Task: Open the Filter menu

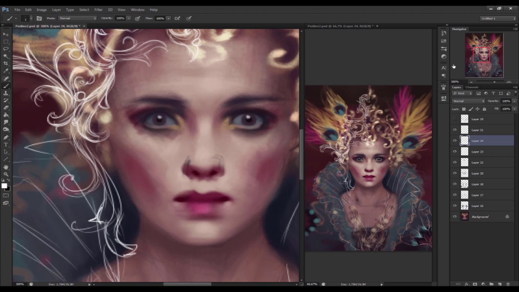Action: (99, 10)
